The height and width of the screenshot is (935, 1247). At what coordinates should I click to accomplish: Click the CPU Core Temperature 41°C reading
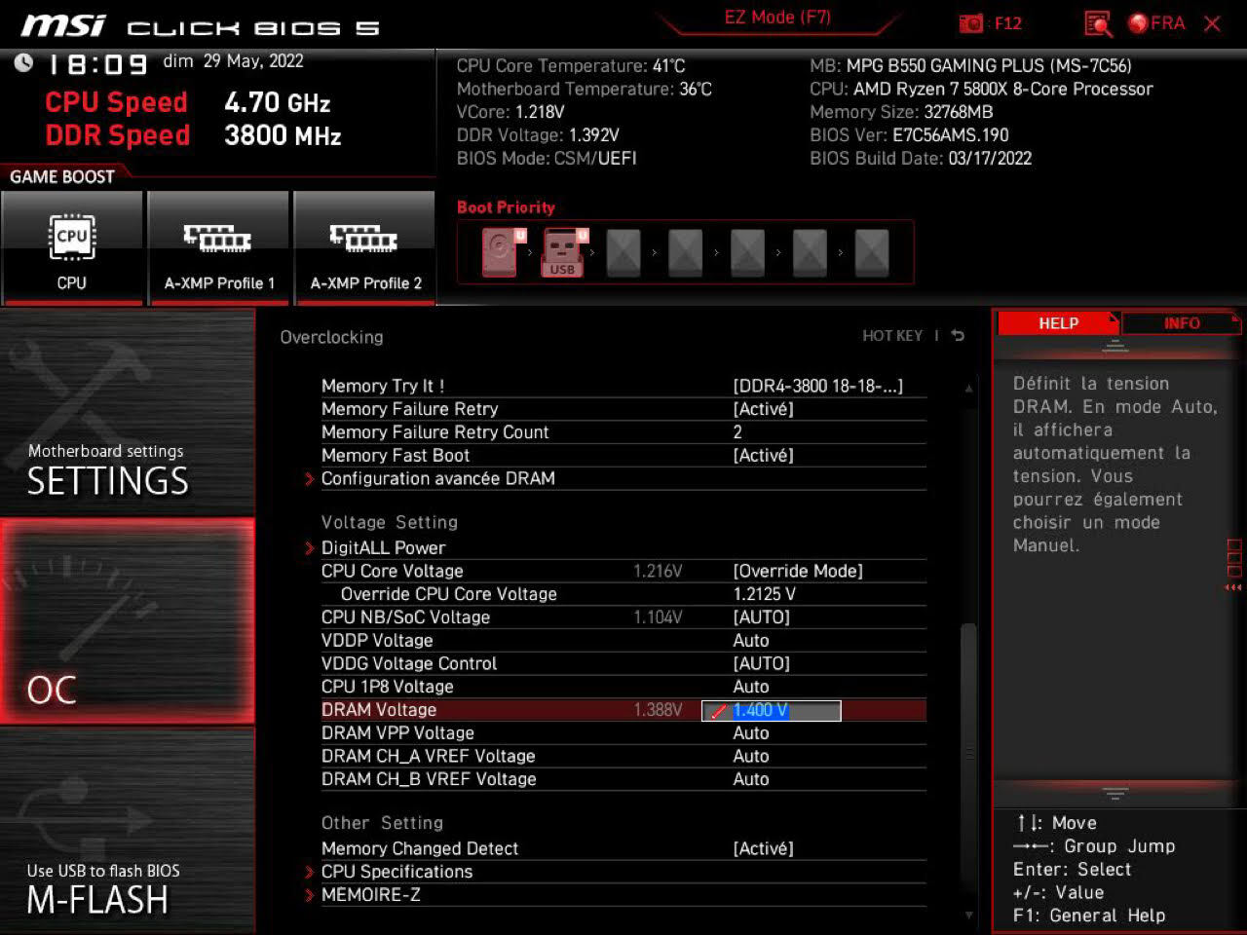click(571, 66)
